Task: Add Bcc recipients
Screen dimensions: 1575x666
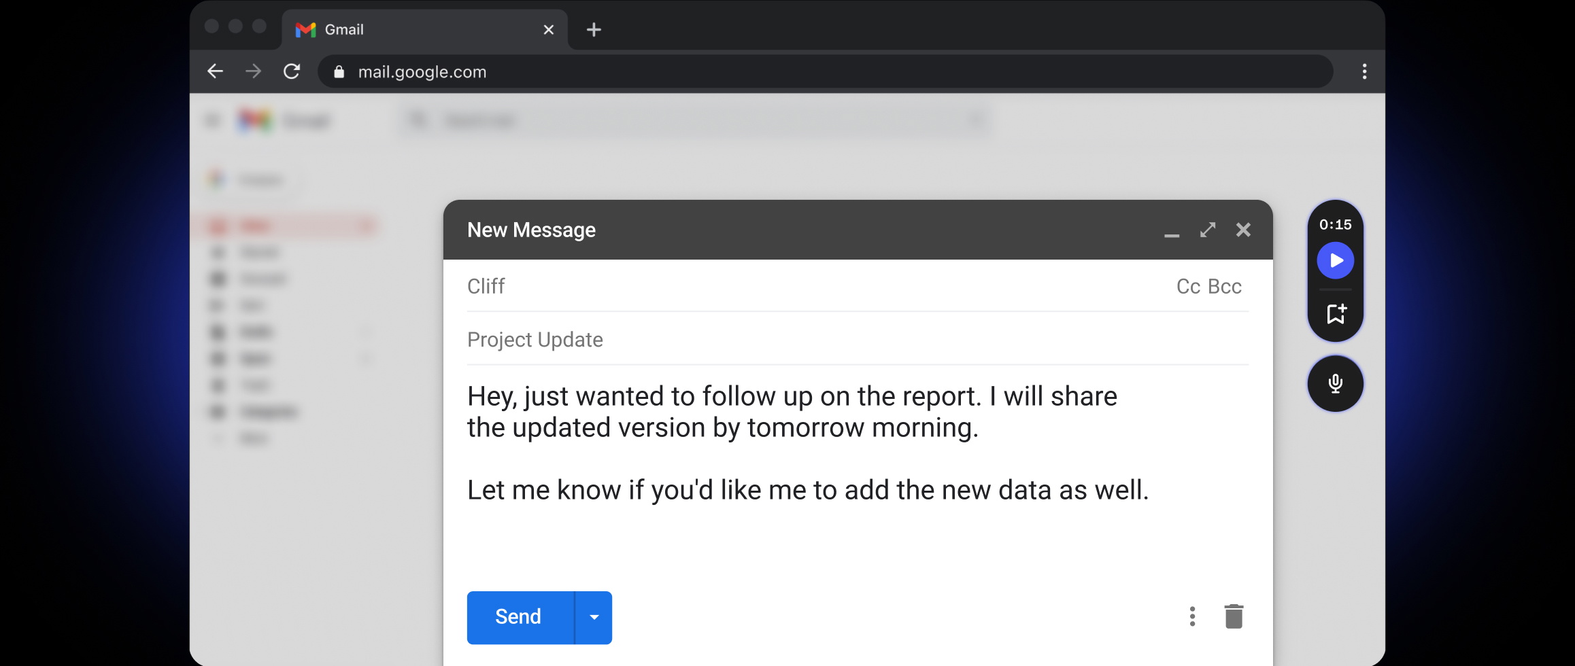Action: point(1225,287)
